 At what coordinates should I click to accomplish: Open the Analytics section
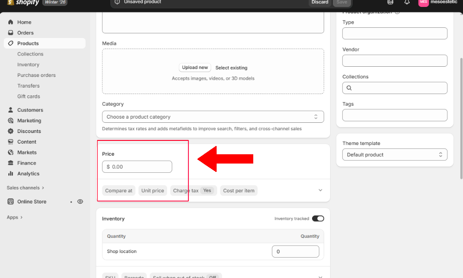[28, 173]
